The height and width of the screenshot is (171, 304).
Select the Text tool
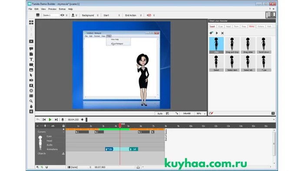[x=31, y=59]
